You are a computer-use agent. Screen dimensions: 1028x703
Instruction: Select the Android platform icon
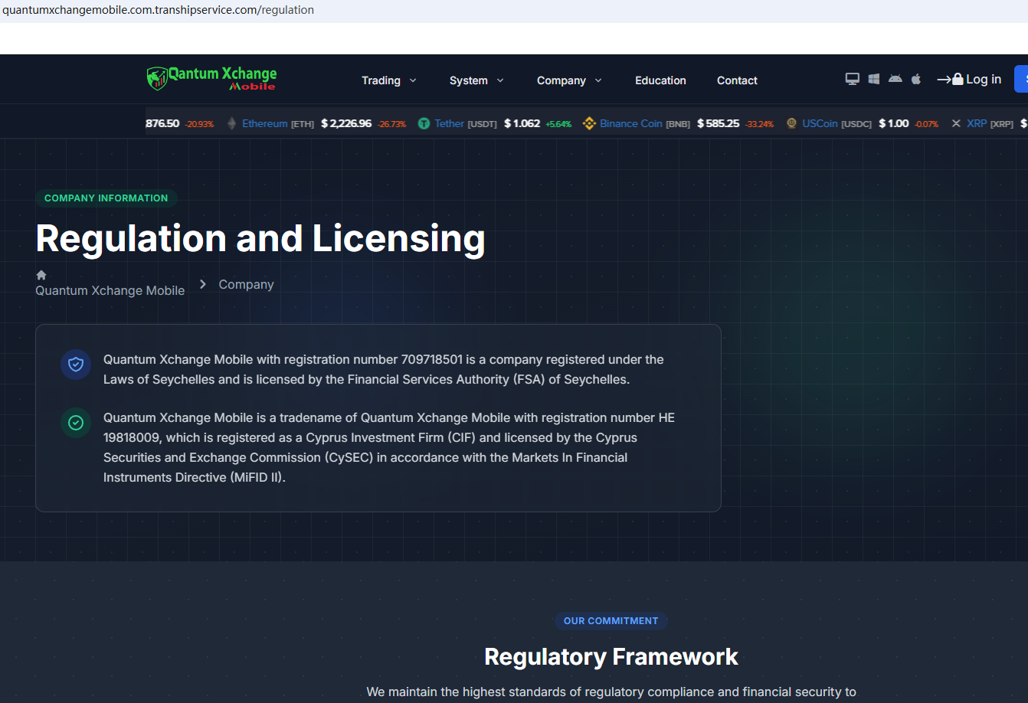(x=895, y=79)
